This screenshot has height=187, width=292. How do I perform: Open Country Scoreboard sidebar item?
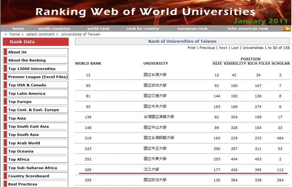28,176
